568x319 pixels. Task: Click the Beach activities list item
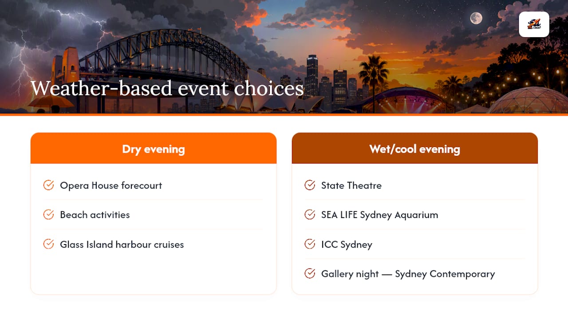(x=153, y=214)
